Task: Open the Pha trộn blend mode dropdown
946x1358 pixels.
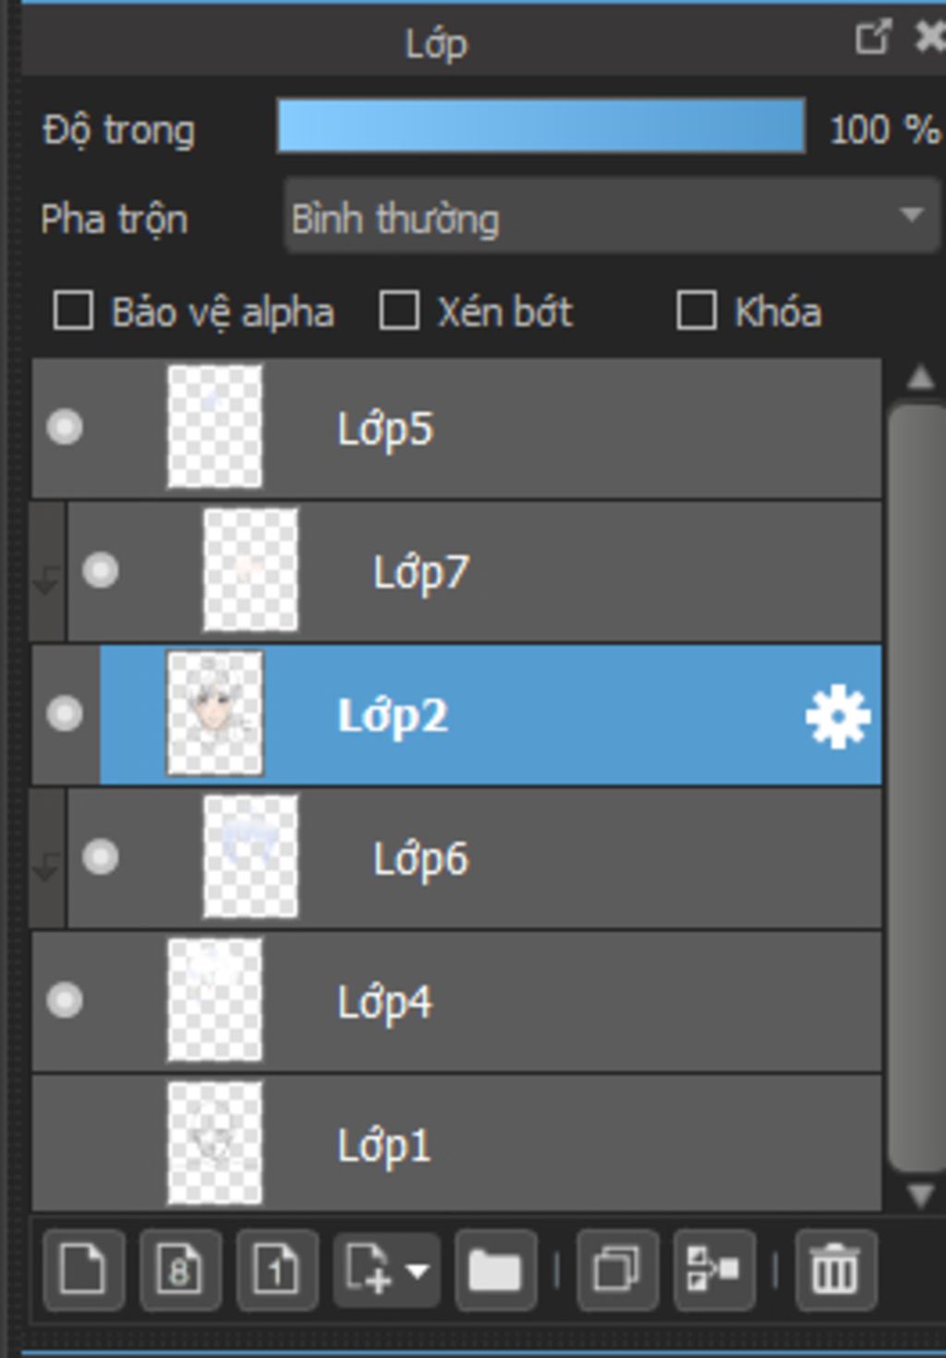Action: click(612, 216)
